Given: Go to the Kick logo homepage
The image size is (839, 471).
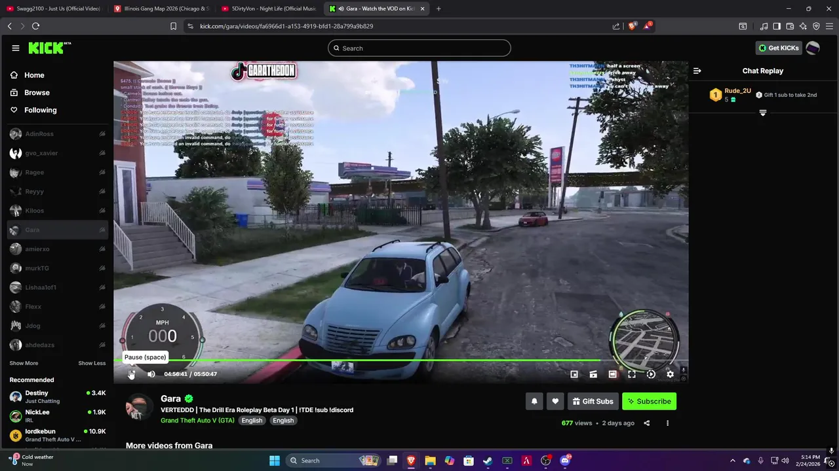Looking at the screenshot, I should tap(50, 48).
